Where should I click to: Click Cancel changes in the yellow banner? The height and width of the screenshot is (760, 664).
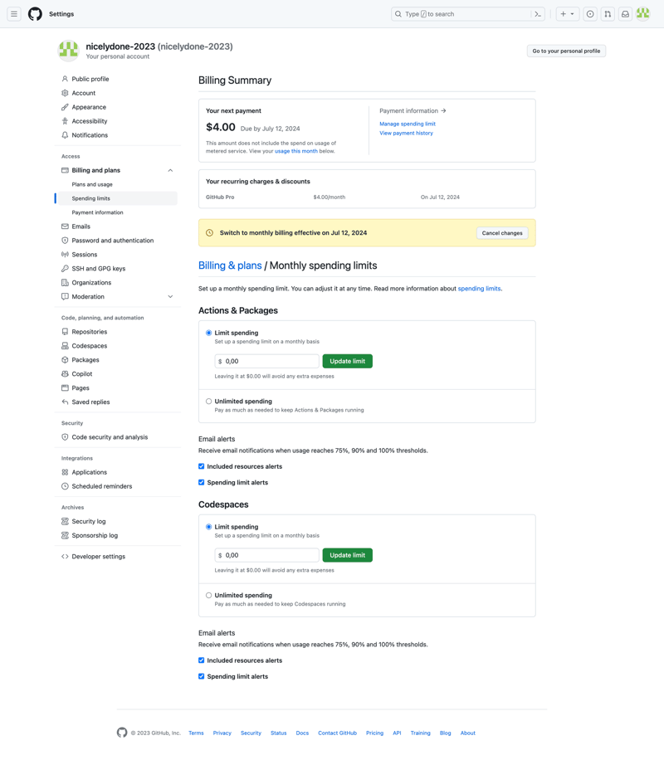pos(501,233)
